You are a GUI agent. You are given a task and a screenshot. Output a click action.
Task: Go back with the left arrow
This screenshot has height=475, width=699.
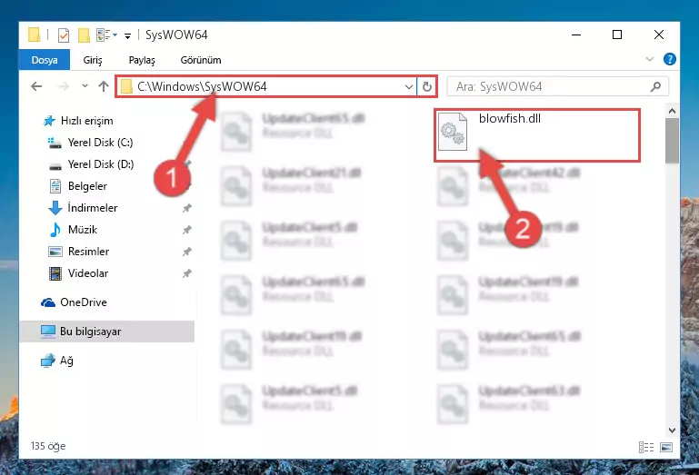[x=36, y=86]
